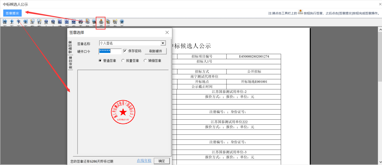Screen dimensions: 382x165
Task: Open the 签章名称 dropdown list
Action: [x=163, y=43]
